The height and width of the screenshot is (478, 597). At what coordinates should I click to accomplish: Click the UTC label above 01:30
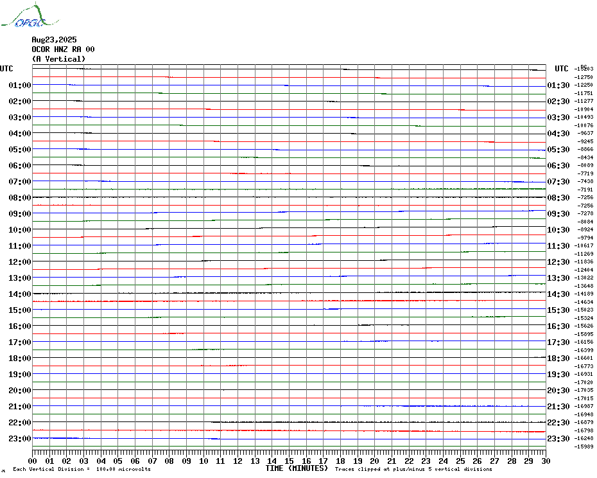coord(562,69)
